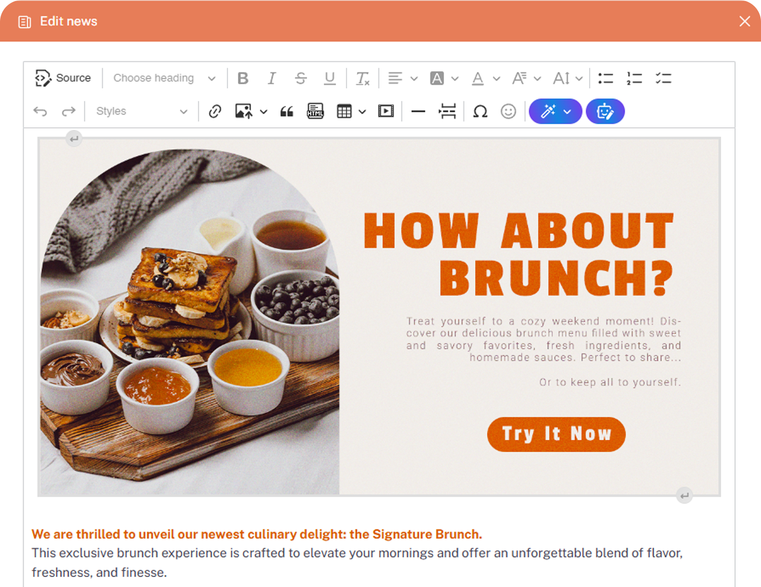
Task: Open the special characters Omega menu
Action: [x=480, y=112]
